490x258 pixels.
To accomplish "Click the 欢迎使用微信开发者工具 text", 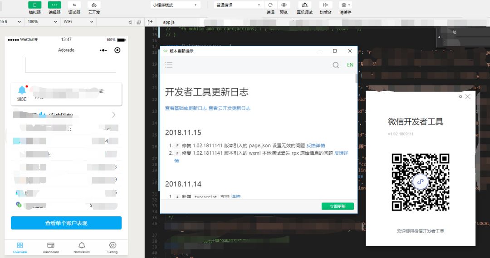I will [420, 231].
